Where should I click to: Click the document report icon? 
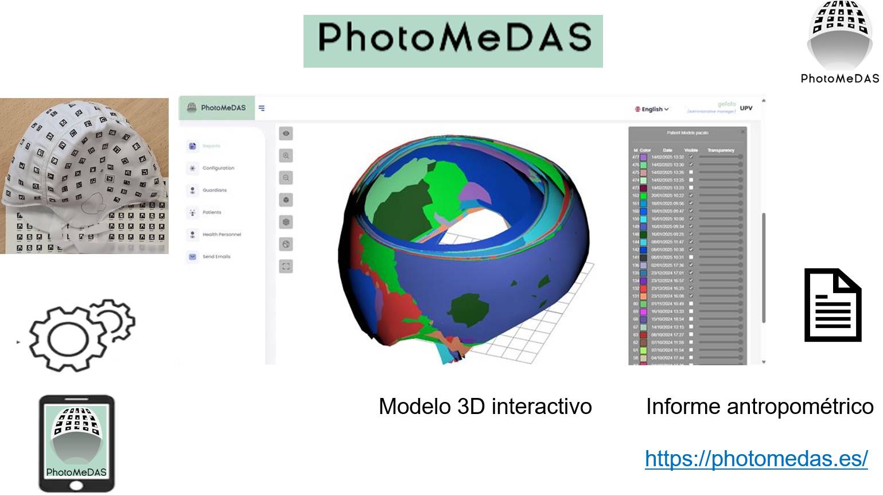pyautogui.click(x=833, y=305)
